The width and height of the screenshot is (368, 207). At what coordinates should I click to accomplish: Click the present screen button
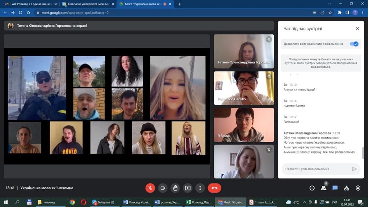(188, 188)
